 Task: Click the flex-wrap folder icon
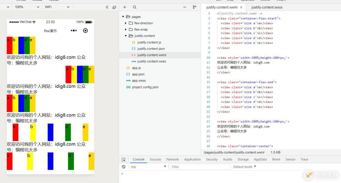tap(131, 29)
